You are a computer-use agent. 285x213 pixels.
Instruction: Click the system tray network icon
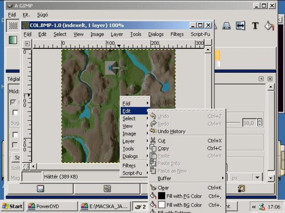[x=262, y=207]
